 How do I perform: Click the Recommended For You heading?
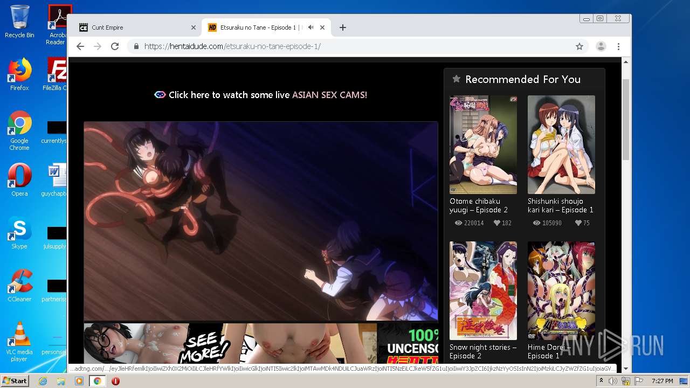coord(523,79)
